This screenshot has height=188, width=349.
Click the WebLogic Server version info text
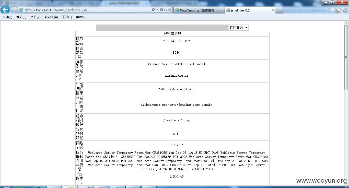(177, 161)
